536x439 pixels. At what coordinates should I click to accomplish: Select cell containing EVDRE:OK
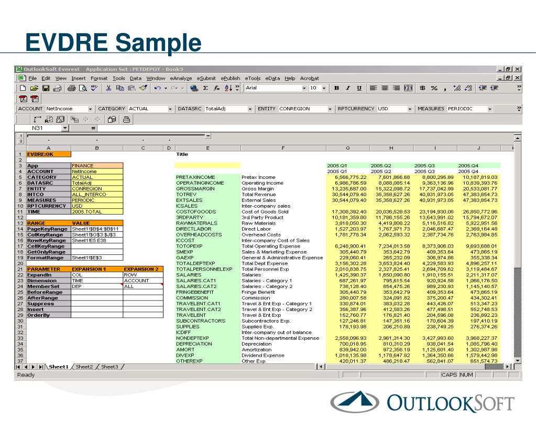coord(49,154)
